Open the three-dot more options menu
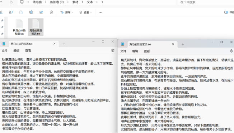 tap(100, 12)
